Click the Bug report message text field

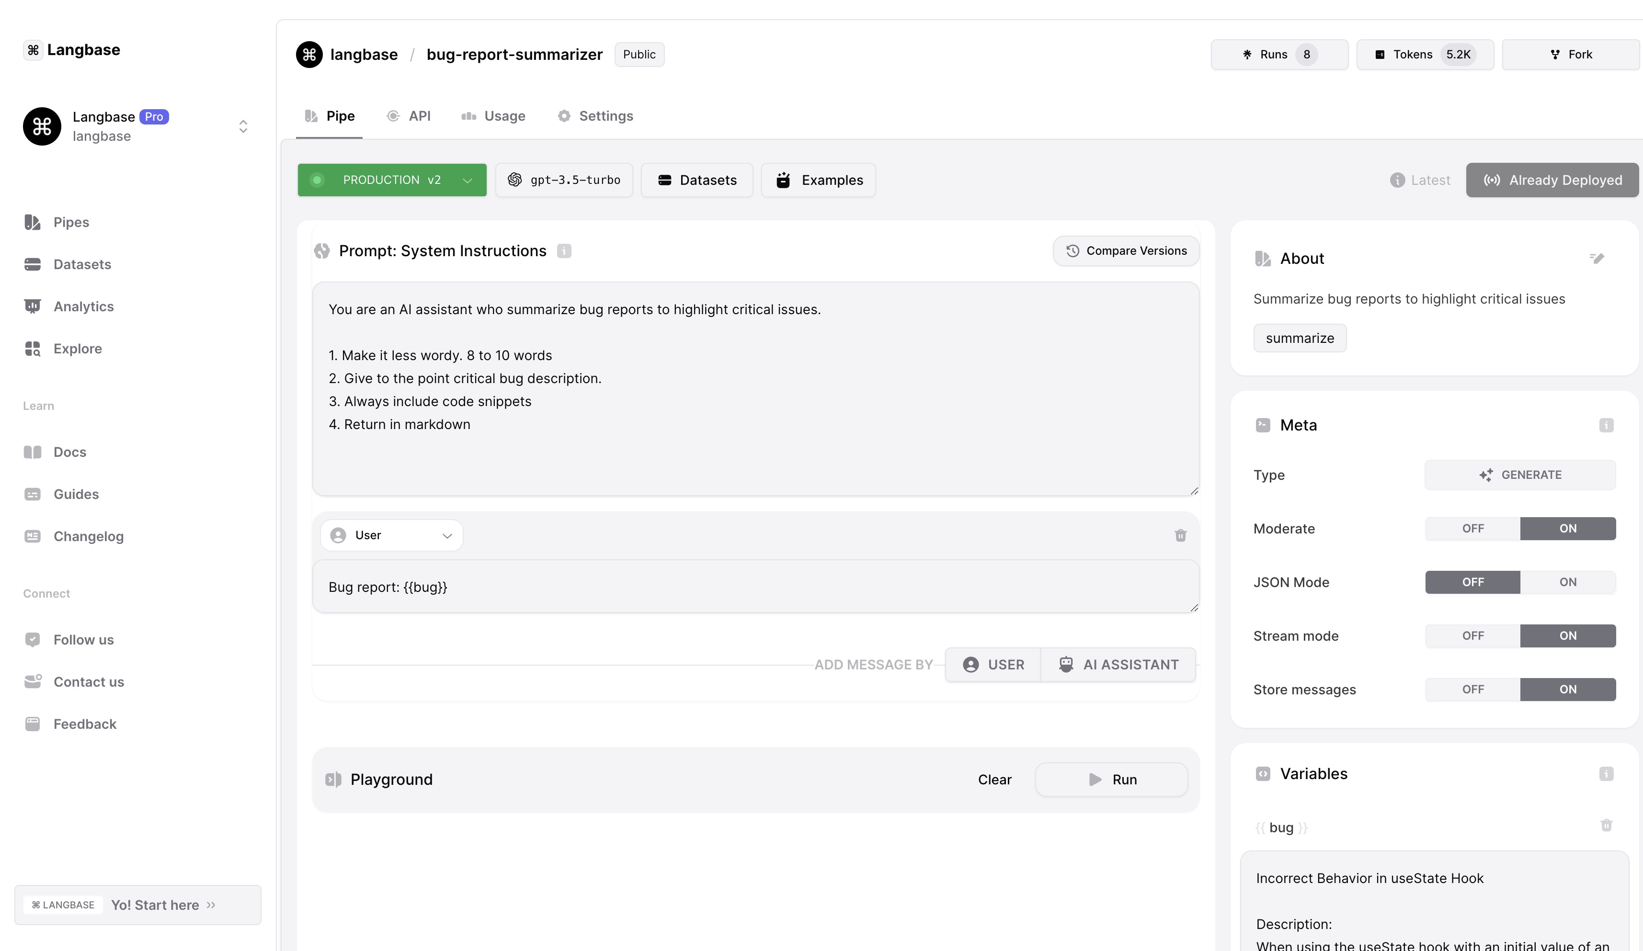755,587
